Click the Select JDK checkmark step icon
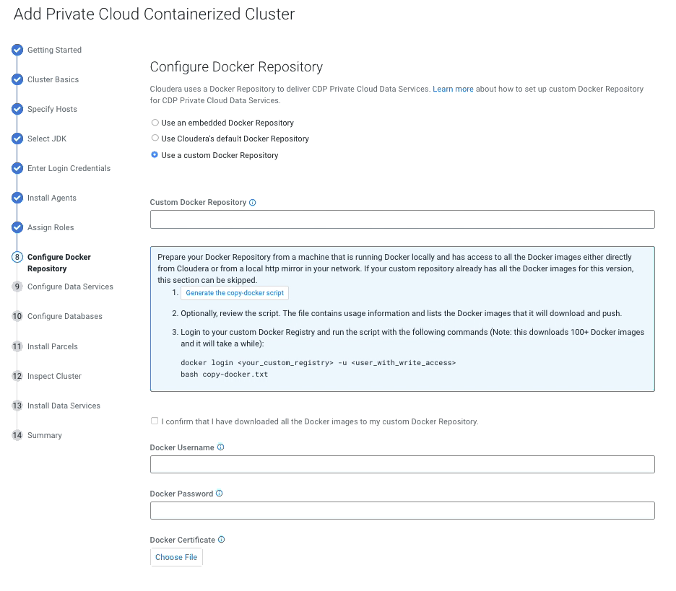Viewport: 676px width, 591px height. tap(17, 139)
